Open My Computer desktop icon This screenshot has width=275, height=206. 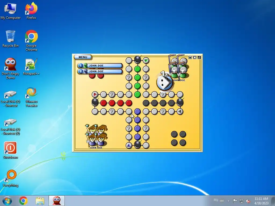tap(10, 11)
